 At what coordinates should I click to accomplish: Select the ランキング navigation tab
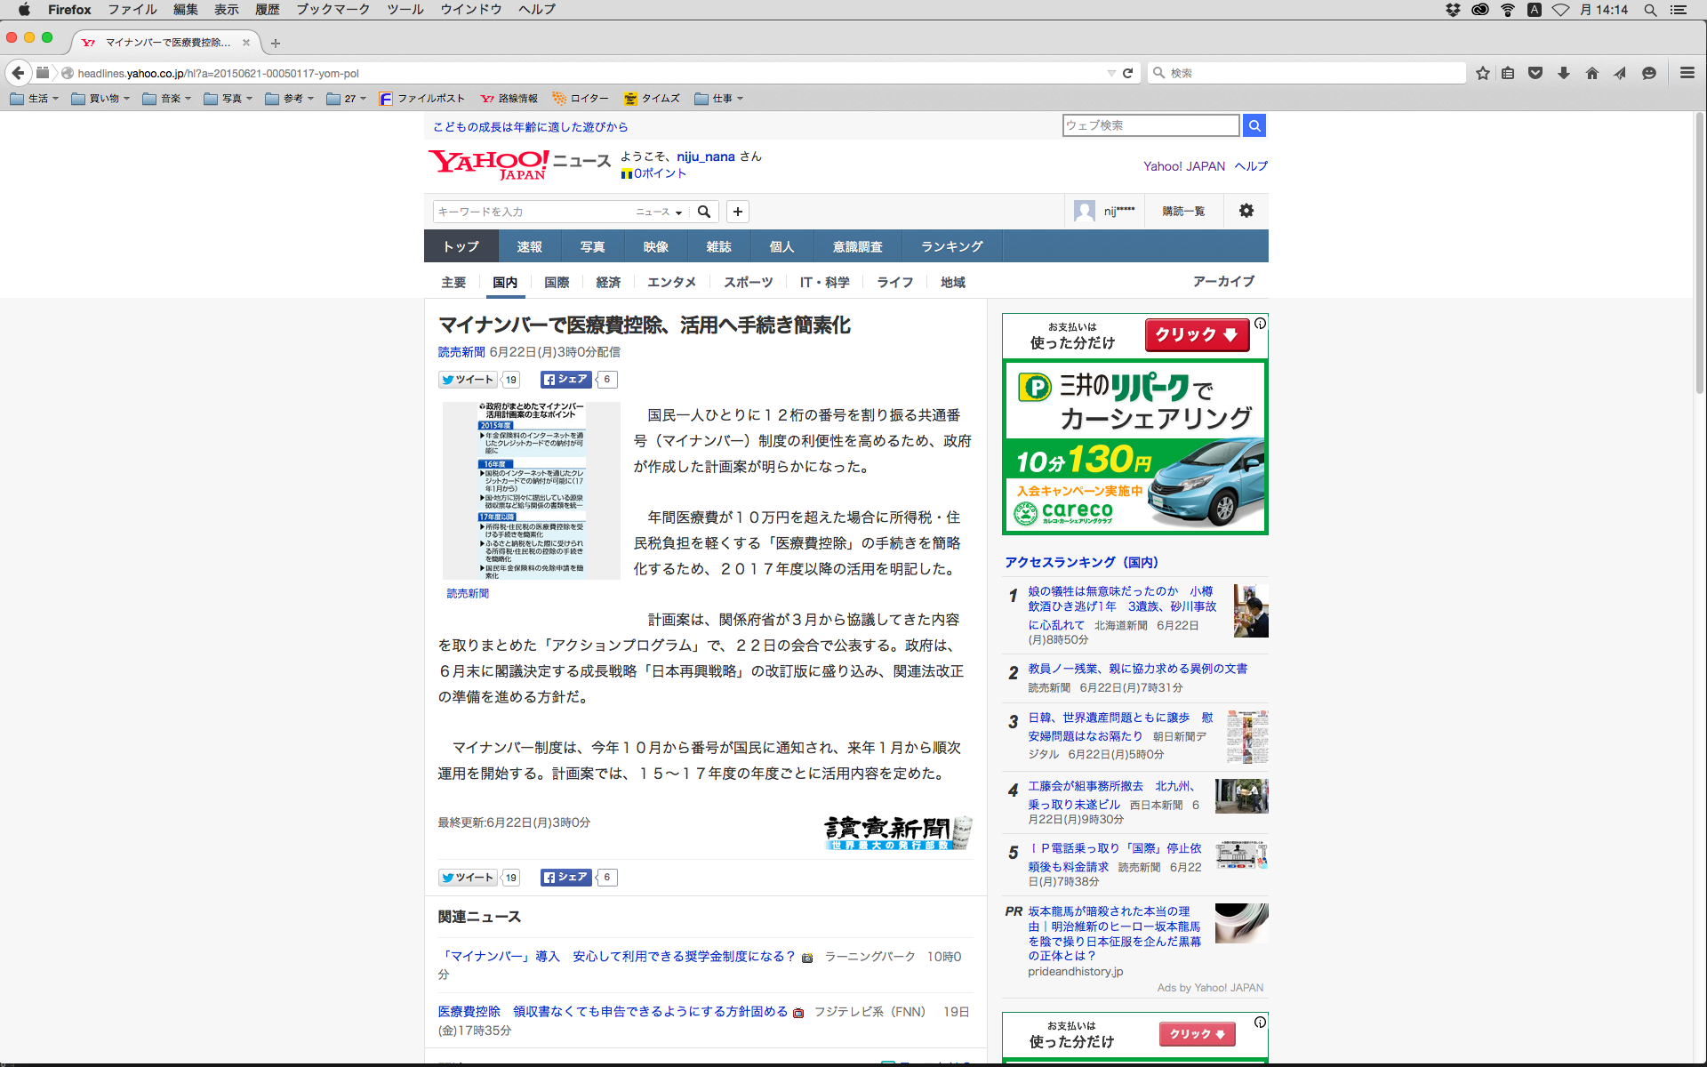click(x=951, y=246)
